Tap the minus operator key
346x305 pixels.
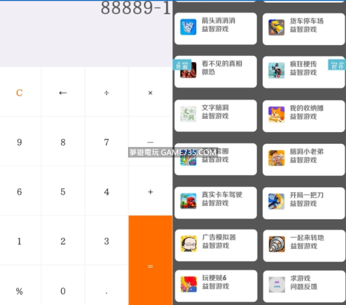[x=150, y=142]
